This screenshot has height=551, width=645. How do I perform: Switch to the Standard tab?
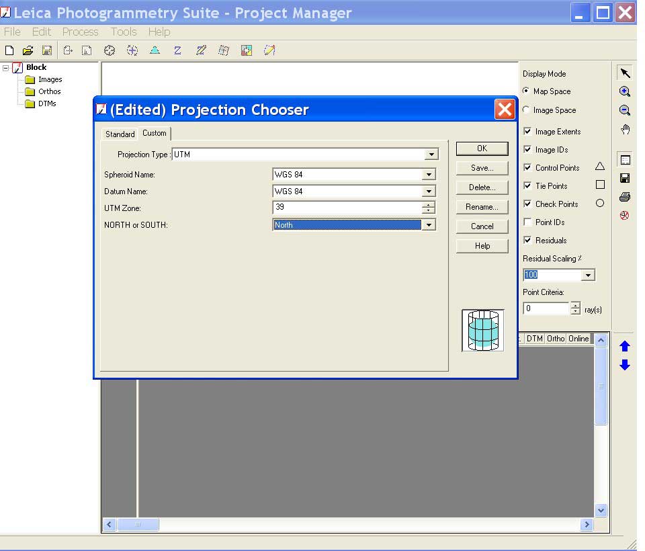coord(120,134)
